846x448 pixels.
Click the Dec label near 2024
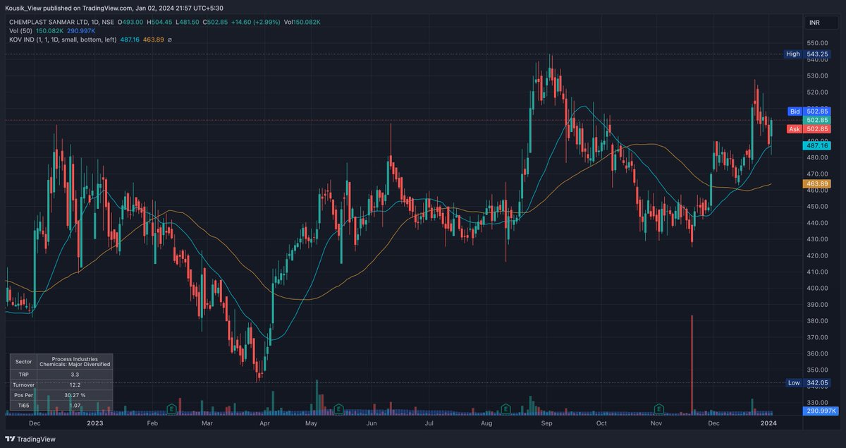pos(713,423)
